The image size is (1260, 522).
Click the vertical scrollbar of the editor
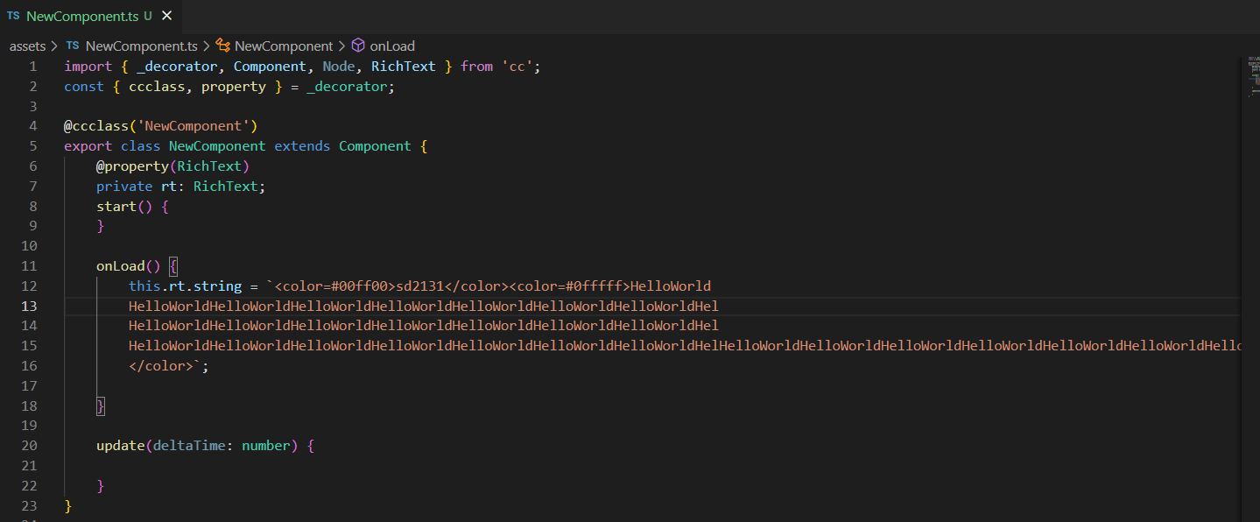coord(1250,263)
